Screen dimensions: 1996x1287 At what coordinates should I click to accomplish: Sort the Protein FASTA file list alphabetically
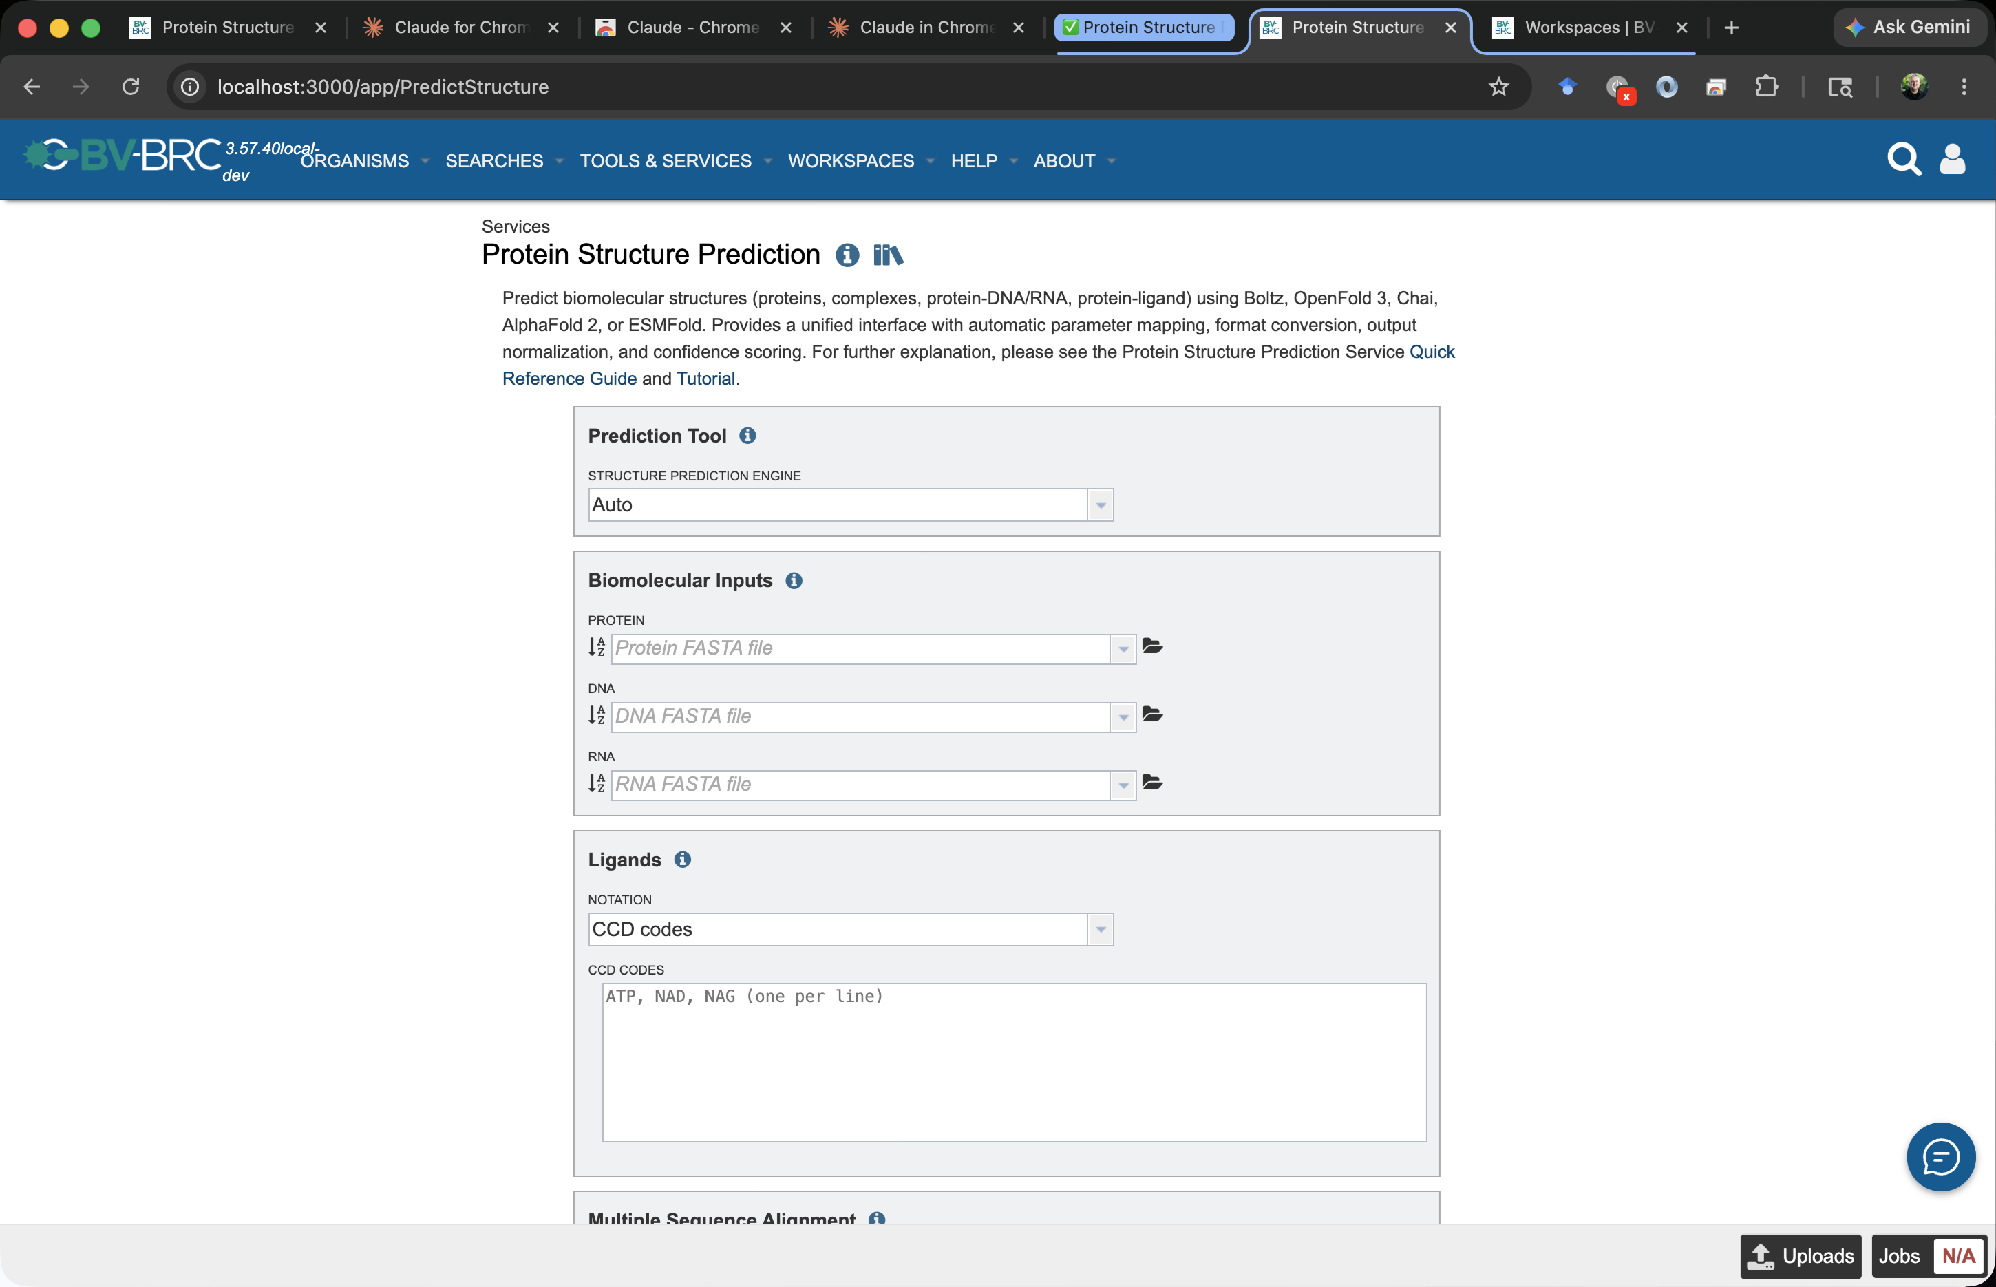pyautogui.click(x=597, y=647)
